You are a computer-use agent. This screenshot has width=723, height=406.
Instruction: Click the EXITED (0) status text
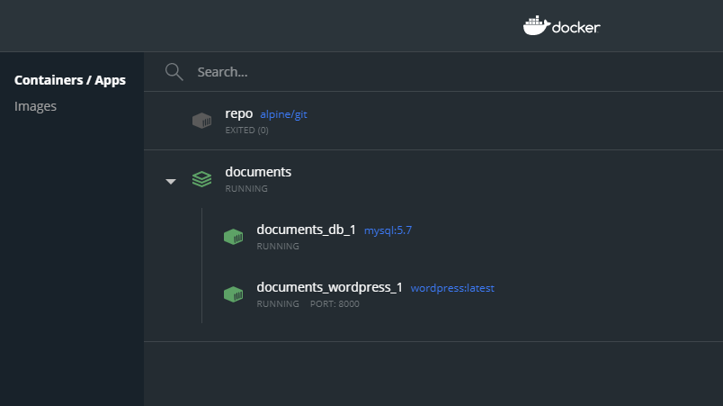point(246,131)
